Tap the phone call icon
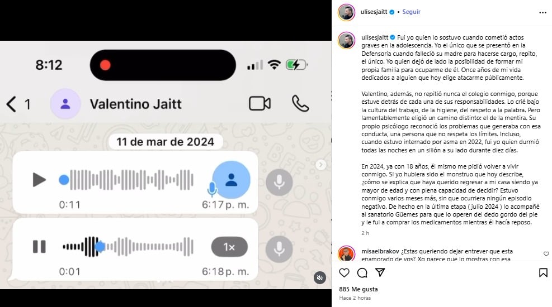This screenshot has height=307, width=552. point(300,104)
